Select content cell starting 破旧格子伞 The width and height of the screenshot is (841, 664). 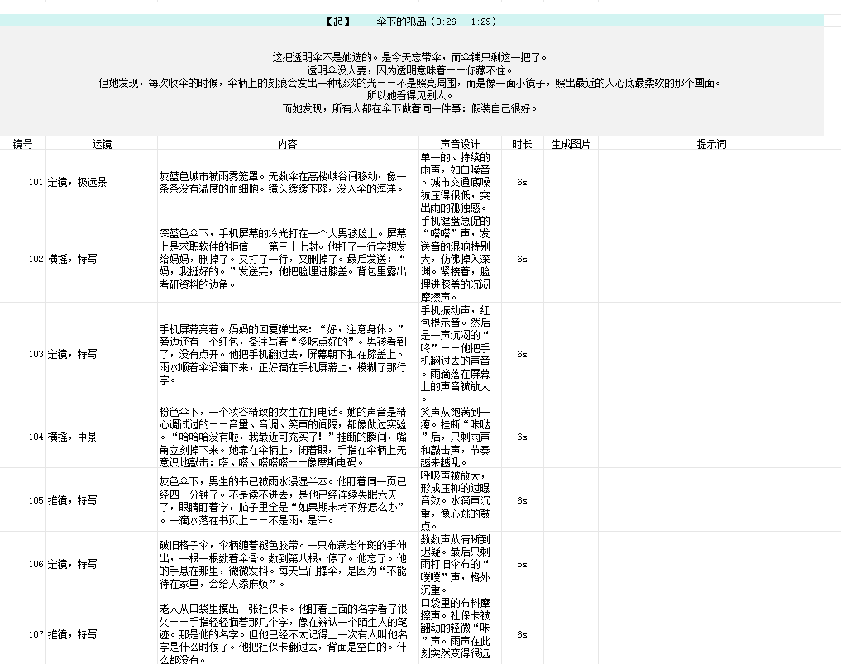[288, 564]
